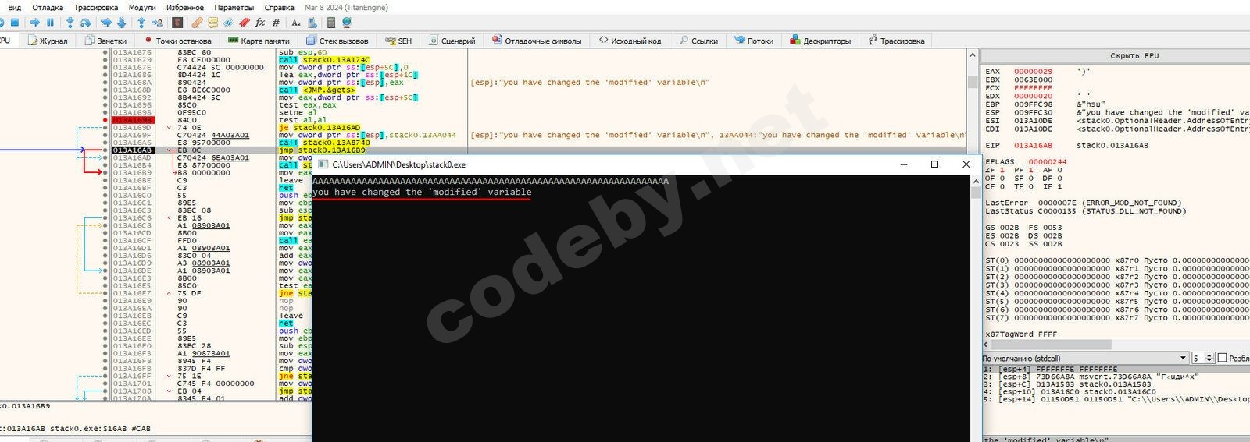Viewport: 1250px width, 442px height.
Task: Select argument row 2: [esp+8] msvcrt.73D66A8A
Action: coord(1091,377)
